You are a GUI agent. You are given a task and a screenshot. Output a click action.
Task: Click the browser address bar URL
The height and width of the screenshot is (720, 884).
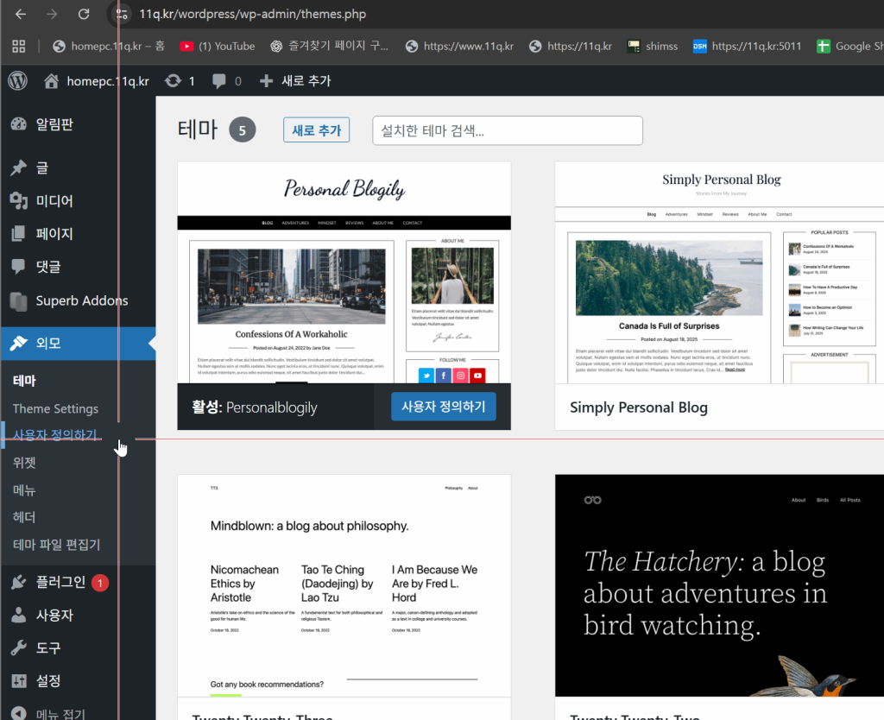[253, 14]
